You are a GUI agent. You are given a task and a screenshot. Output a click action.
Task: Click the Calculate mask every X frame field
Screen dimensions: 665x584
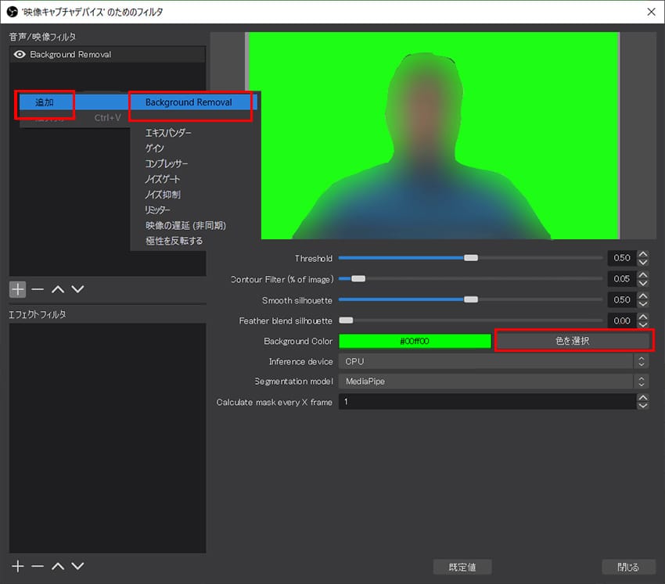485,402
